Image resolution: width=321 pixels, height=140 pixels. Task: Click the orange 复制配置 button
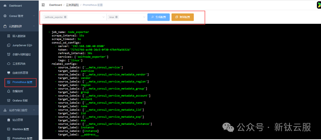pyautogui.click(x=183, y=17)
